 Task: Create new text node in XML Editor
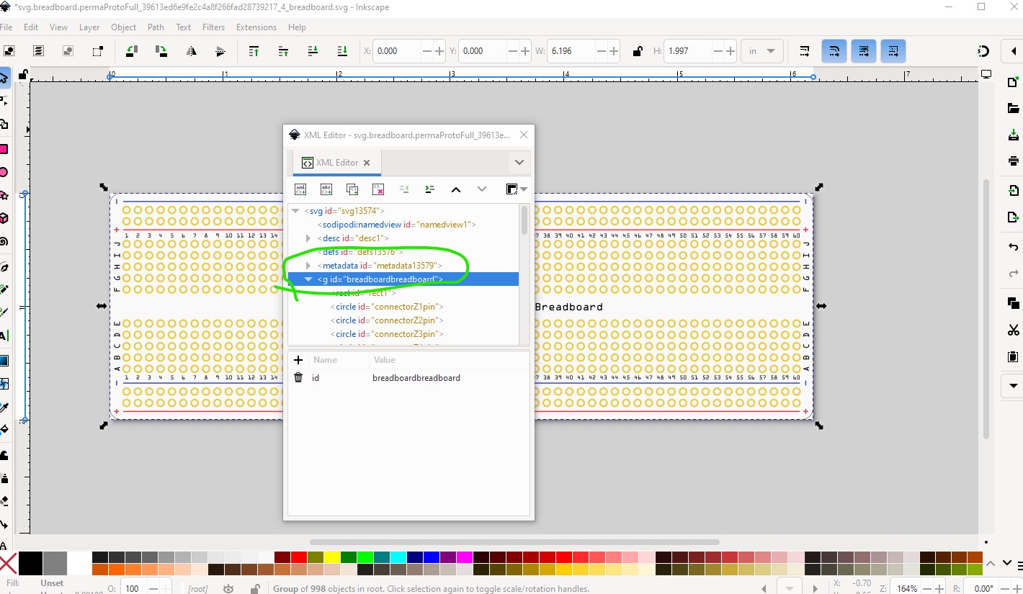click(326, 189)
